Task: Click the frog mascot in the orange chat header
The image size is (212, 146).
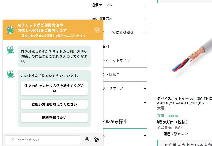Action: coord(10,30)
